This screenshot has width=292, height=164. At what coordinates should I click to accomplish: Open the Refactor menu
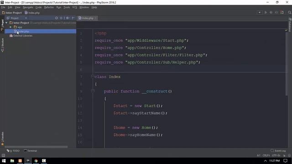pyautogui.click(x=49, y=7)
